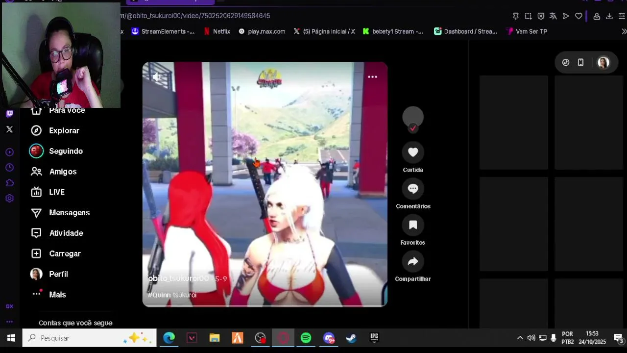Open the video three-dots options menu
The width and height of the screenshot is (627, 353).
[x=372, y=77]
